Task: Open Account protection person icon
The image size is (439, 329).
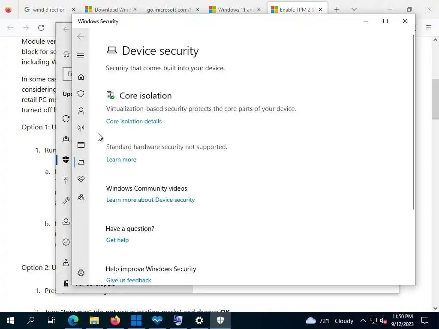Action: coord(81,111)
